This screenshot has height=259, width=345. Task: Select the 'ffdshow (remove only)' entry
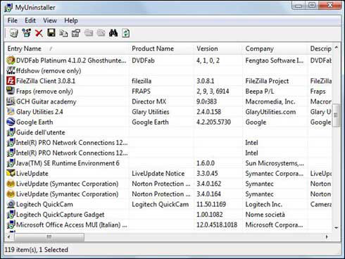(x=49, y=70)
